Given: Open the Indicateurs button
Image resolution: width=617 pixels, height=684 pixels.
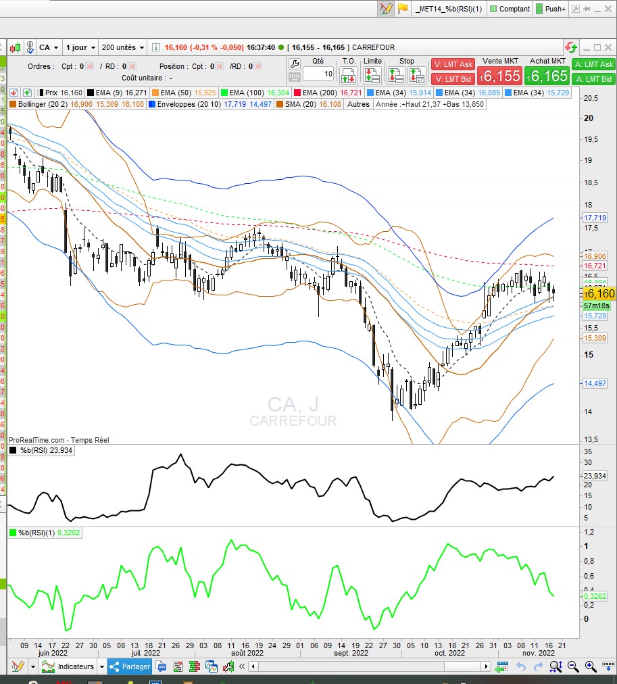Looking at the screenshot, I should 68,666.
